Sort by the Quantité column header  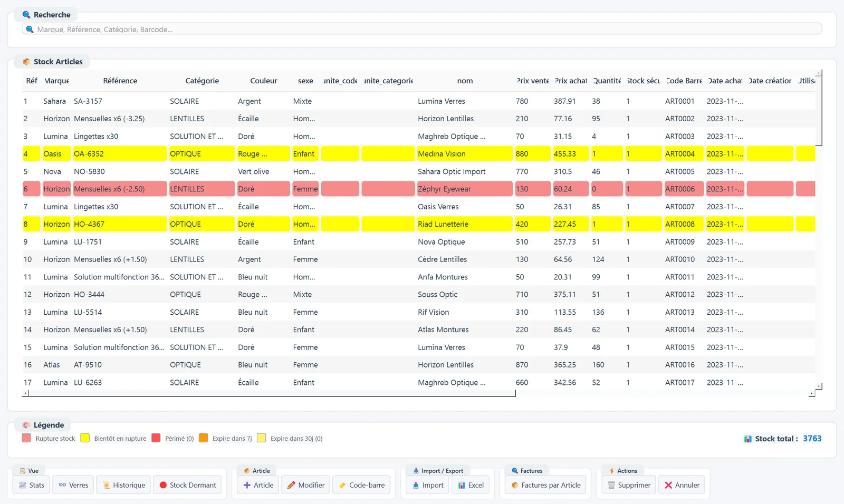607,81
